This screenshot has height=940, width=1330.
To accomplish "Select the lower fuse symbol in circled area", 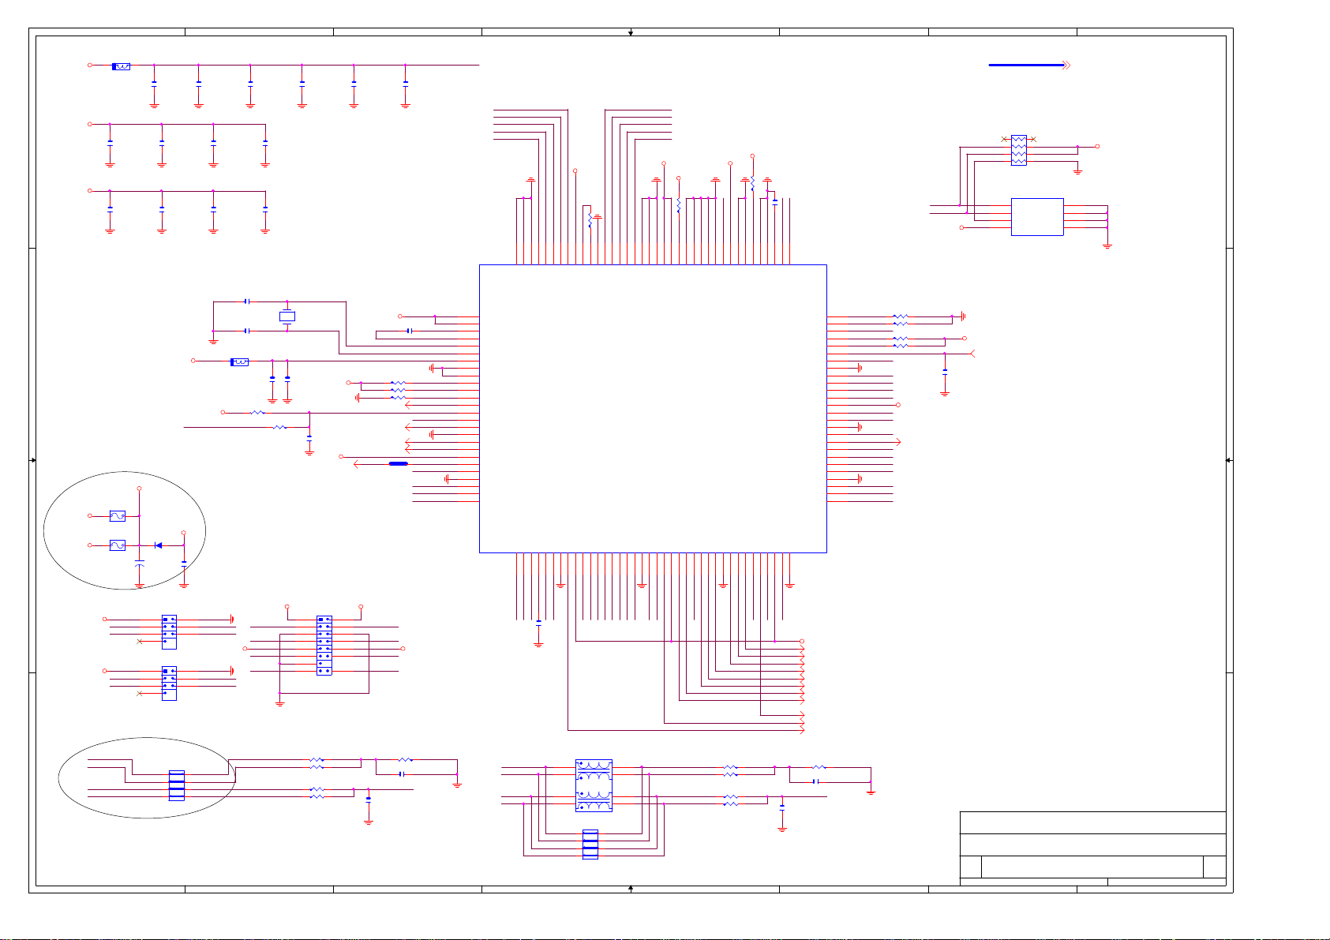I will tap(117, 545).
